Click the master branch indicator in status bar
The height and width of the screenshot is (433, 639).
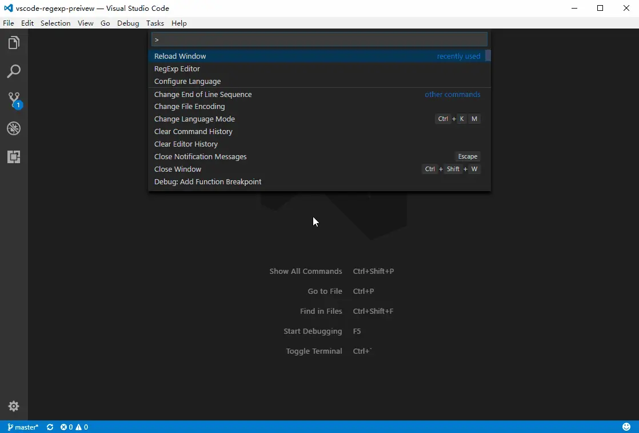click(x=23, y=427)
